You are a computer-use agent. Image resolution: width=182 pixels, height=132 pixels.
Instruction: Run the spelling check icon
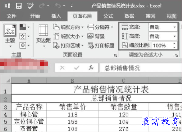(30, 6)
